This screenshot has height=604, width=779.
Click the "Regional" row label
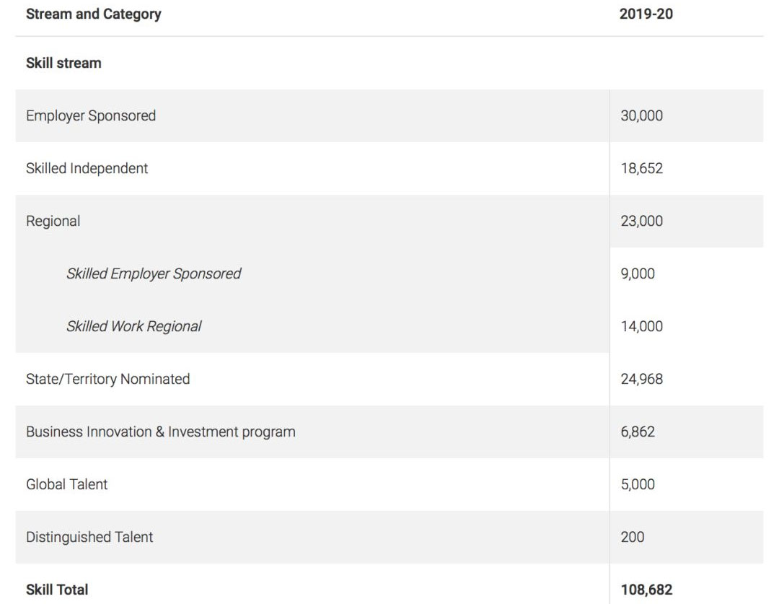53,221
